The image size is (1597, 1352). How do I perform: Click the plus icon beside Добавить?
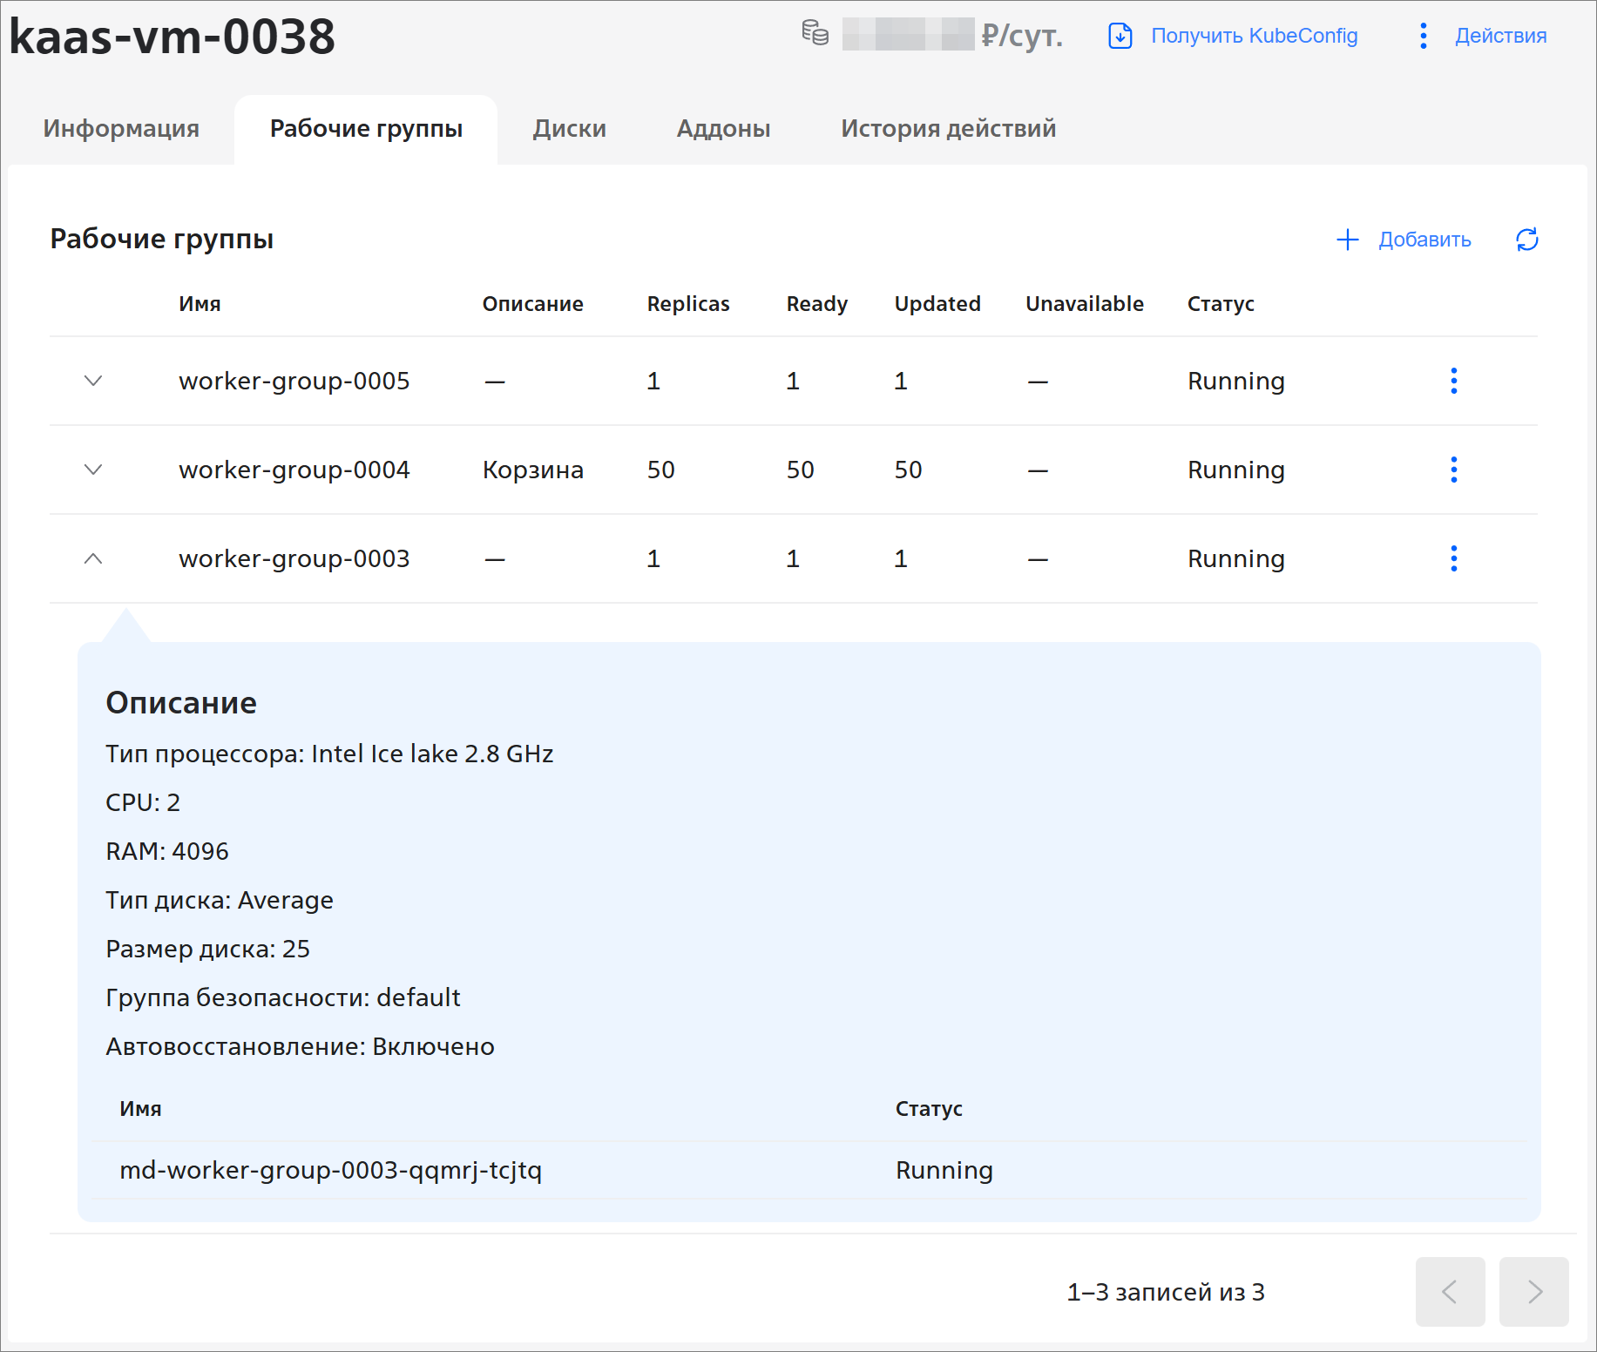pyautogui.click(x=1347, y=240)
